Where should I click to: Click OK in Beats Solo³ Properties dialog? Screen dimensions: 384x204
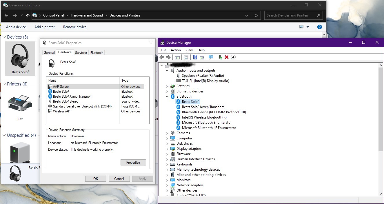click(96, 179)
